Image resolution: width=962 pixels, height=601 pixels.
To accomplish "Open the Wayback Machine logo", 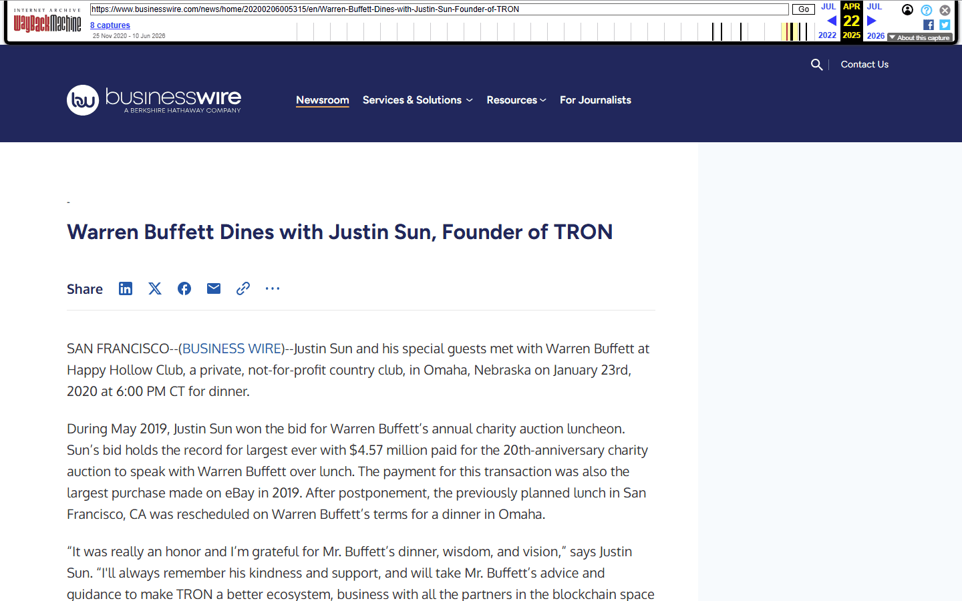I will (x=47, y=21).
